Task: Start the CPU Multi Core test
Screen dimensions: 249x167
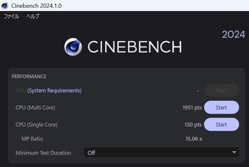Action: coord(221,108)
